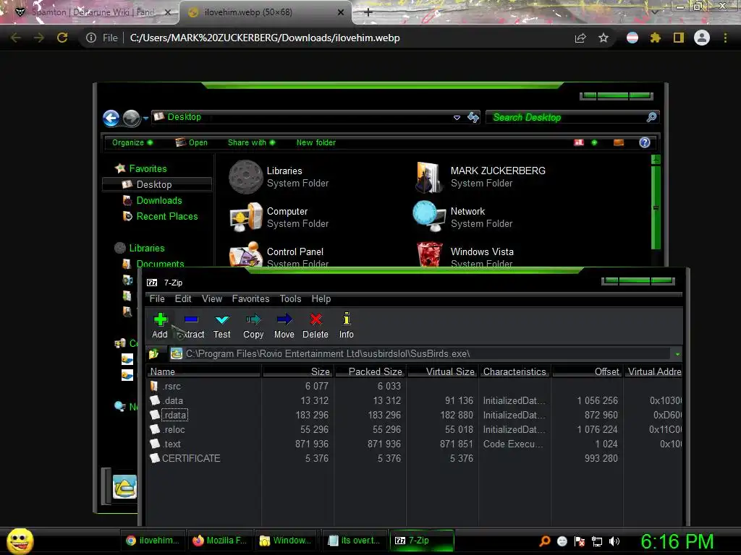The image size is (741, 555).
Task: Click the Explorer vertical scrollbar
Action: [x=656, y=207]
